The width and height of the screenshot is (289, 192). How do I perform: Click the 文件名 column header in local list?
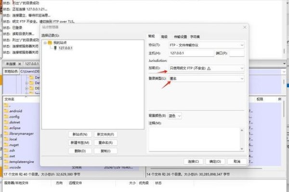click(x=10, y=99)
